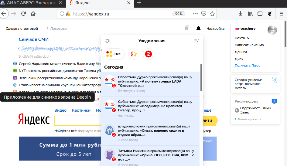287x166 pixels.
Task: Click the Яндекс logo
Action: [34, 120]
